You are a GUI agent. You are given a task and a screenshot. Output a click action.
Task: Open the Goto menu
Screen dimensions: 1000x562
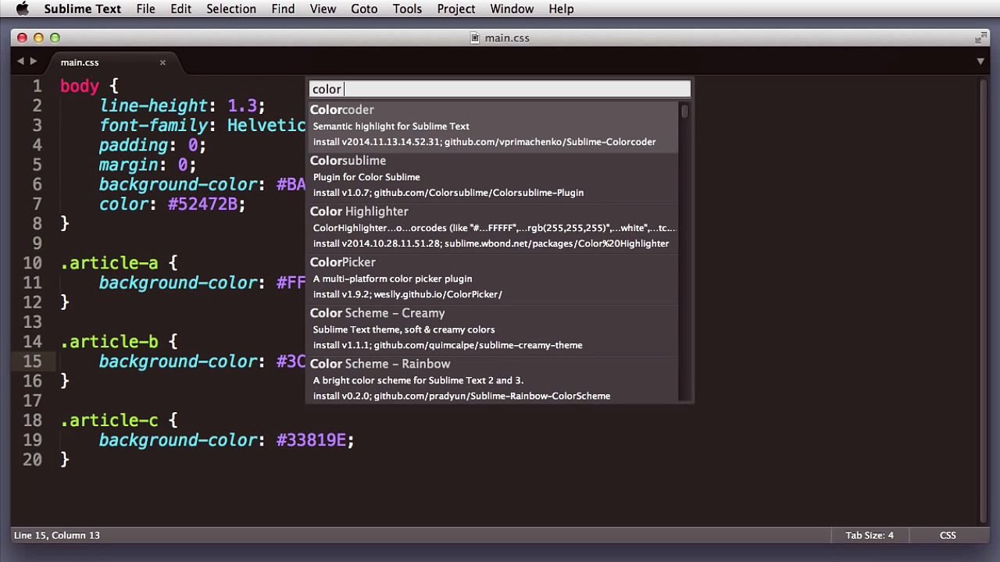click(x=364, y=9)
